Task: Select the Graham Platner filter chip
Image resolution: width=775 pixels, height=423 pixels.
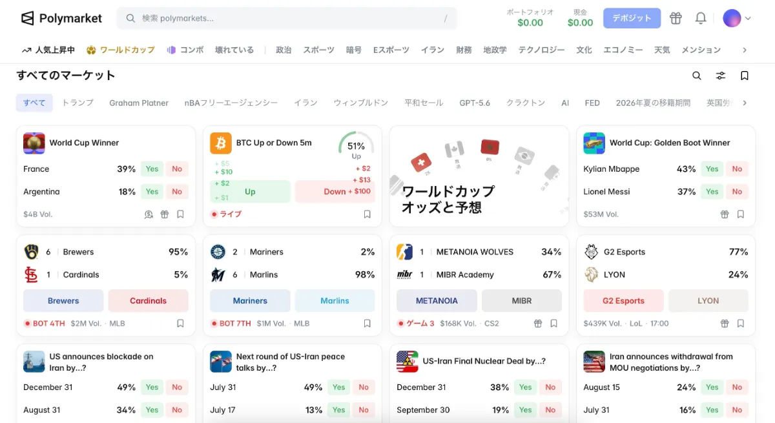Action: click(x=139, y=103)
